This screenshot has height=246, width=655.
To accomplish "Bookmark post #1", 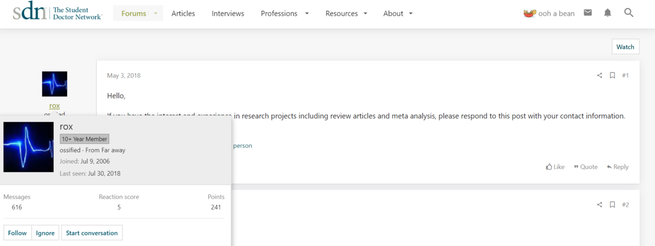I will pyautogui.click(x=612, y=75).
